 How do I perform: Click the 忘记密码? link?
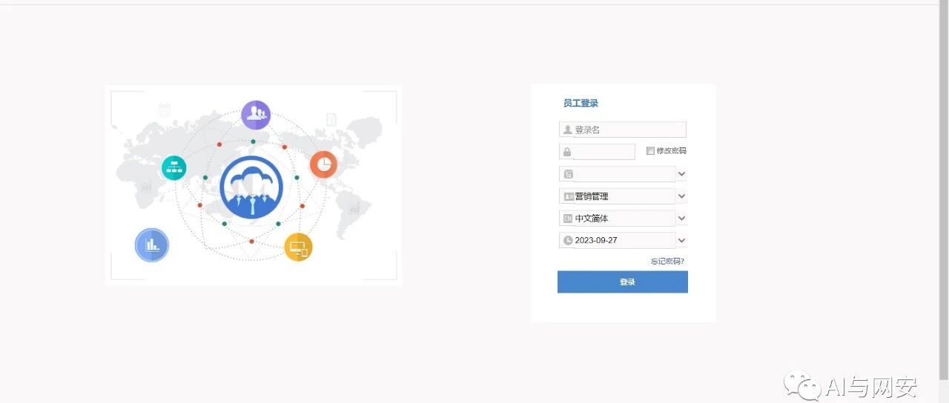667,261
